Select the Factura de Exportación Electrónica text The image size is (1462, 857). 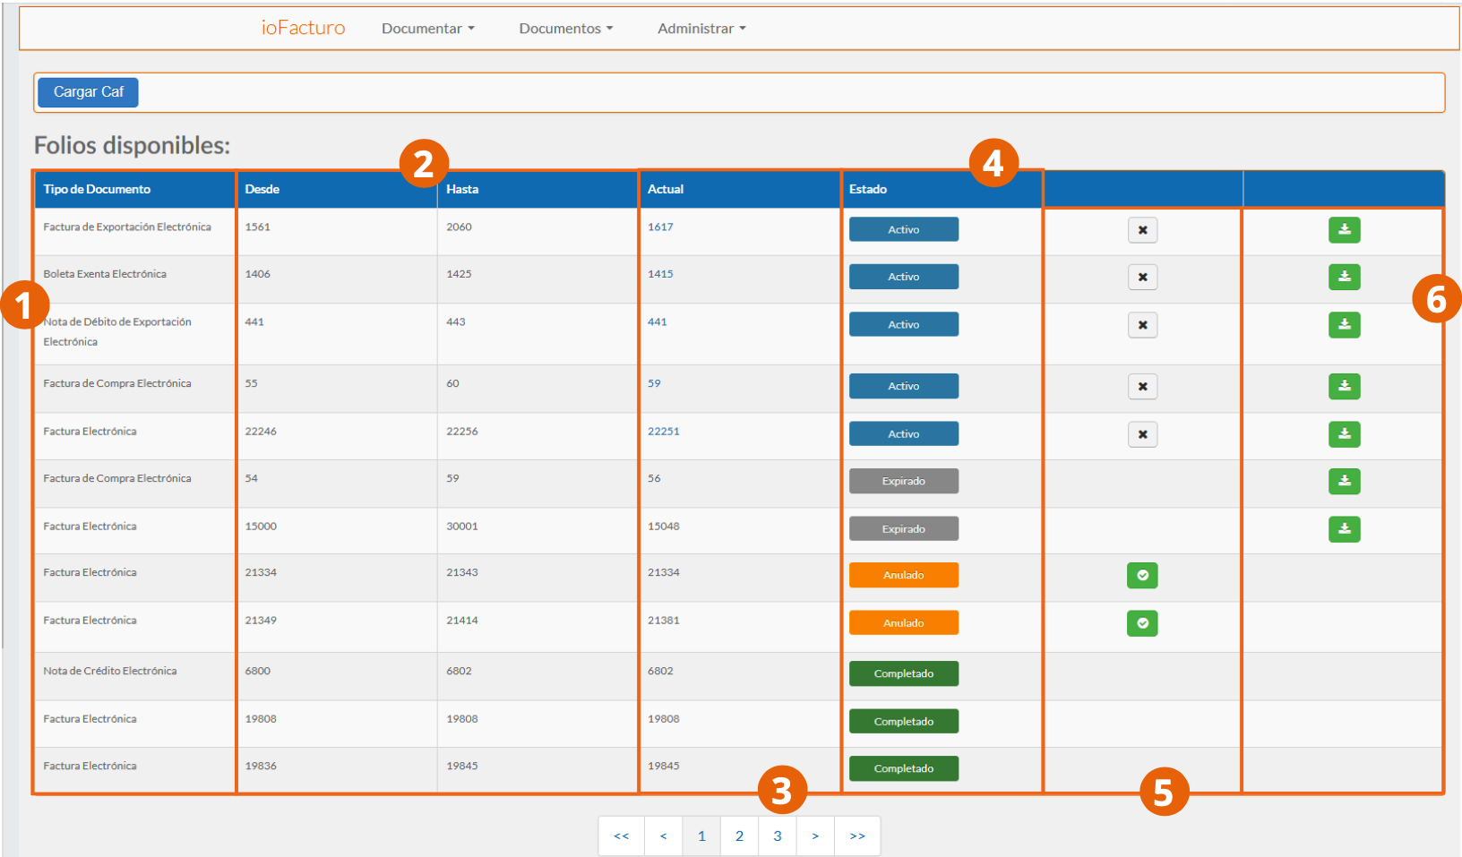click(x=127, y=227)
